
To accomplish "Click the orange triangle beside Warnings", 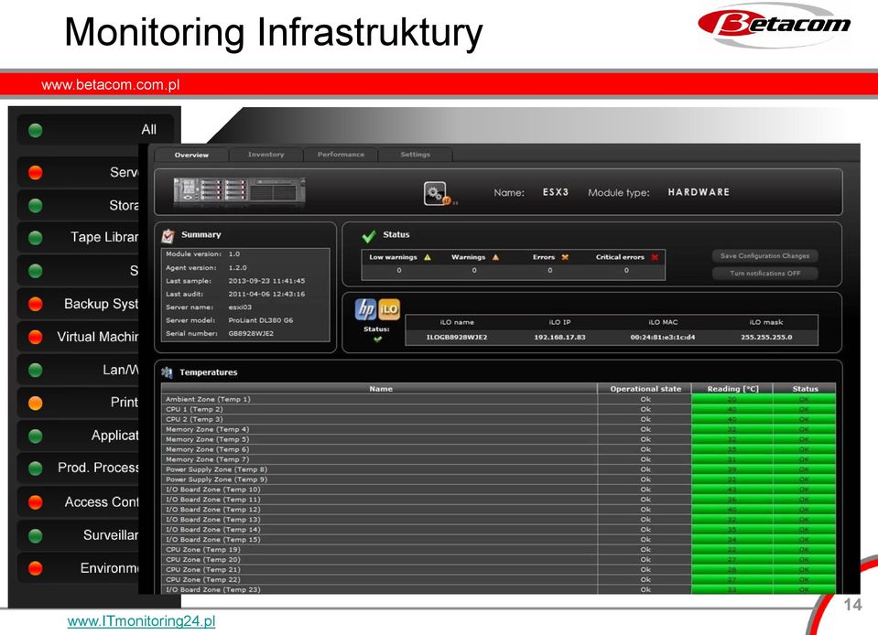I will (x=495, y=257).
